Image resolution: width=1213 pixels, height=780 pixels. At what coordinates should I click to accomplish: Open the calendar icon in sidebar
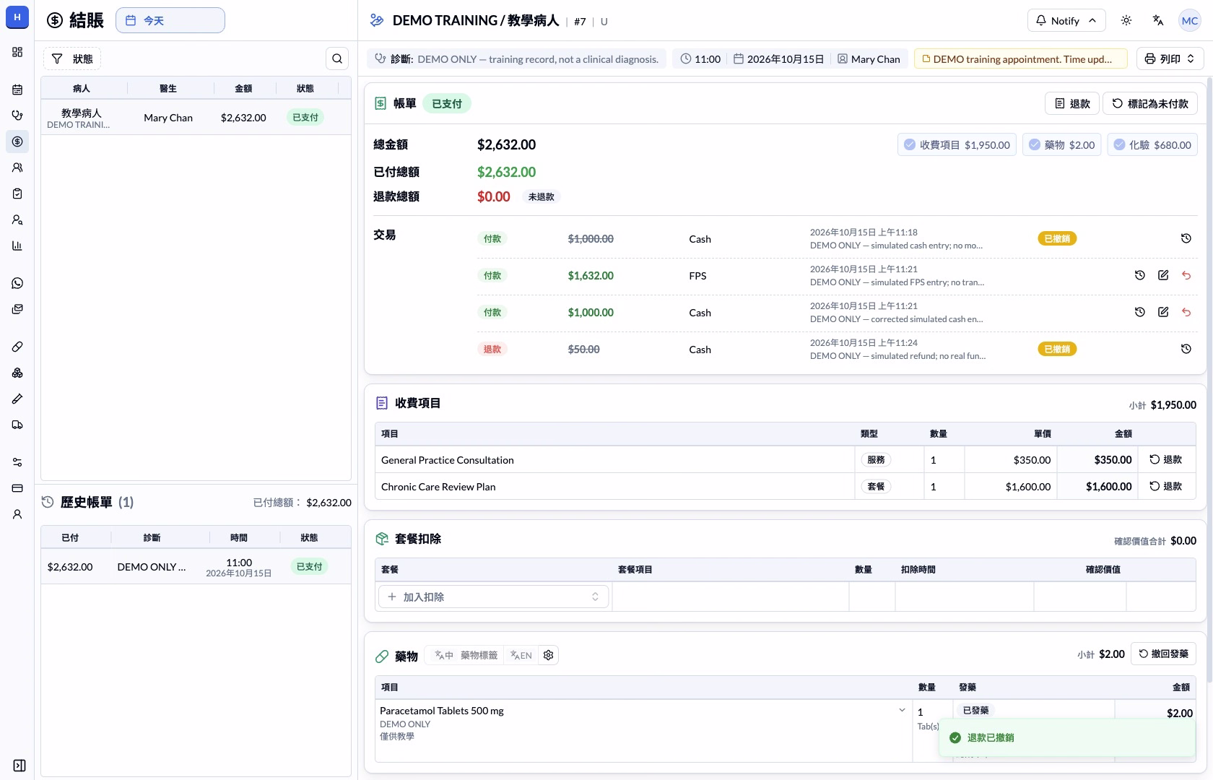coord(17,90)
